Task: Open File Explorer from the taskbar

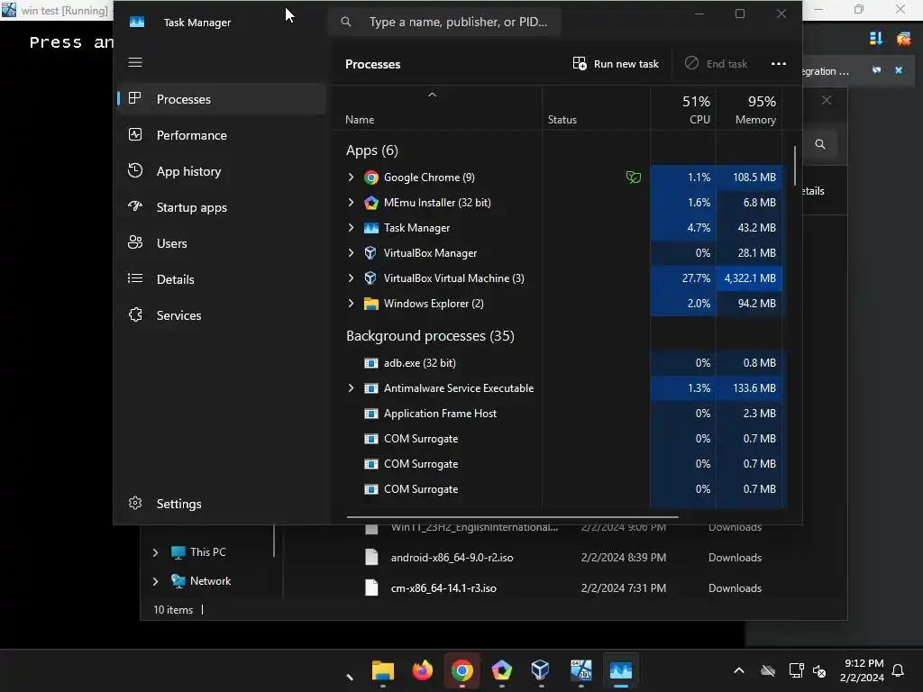Action: tap(382, 670)
